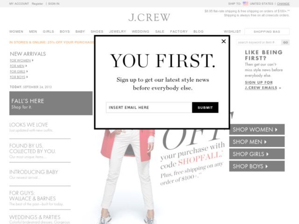299x224 pixels.
Task: Select the Sale navigation item
Action: click(x=160, y=32)
